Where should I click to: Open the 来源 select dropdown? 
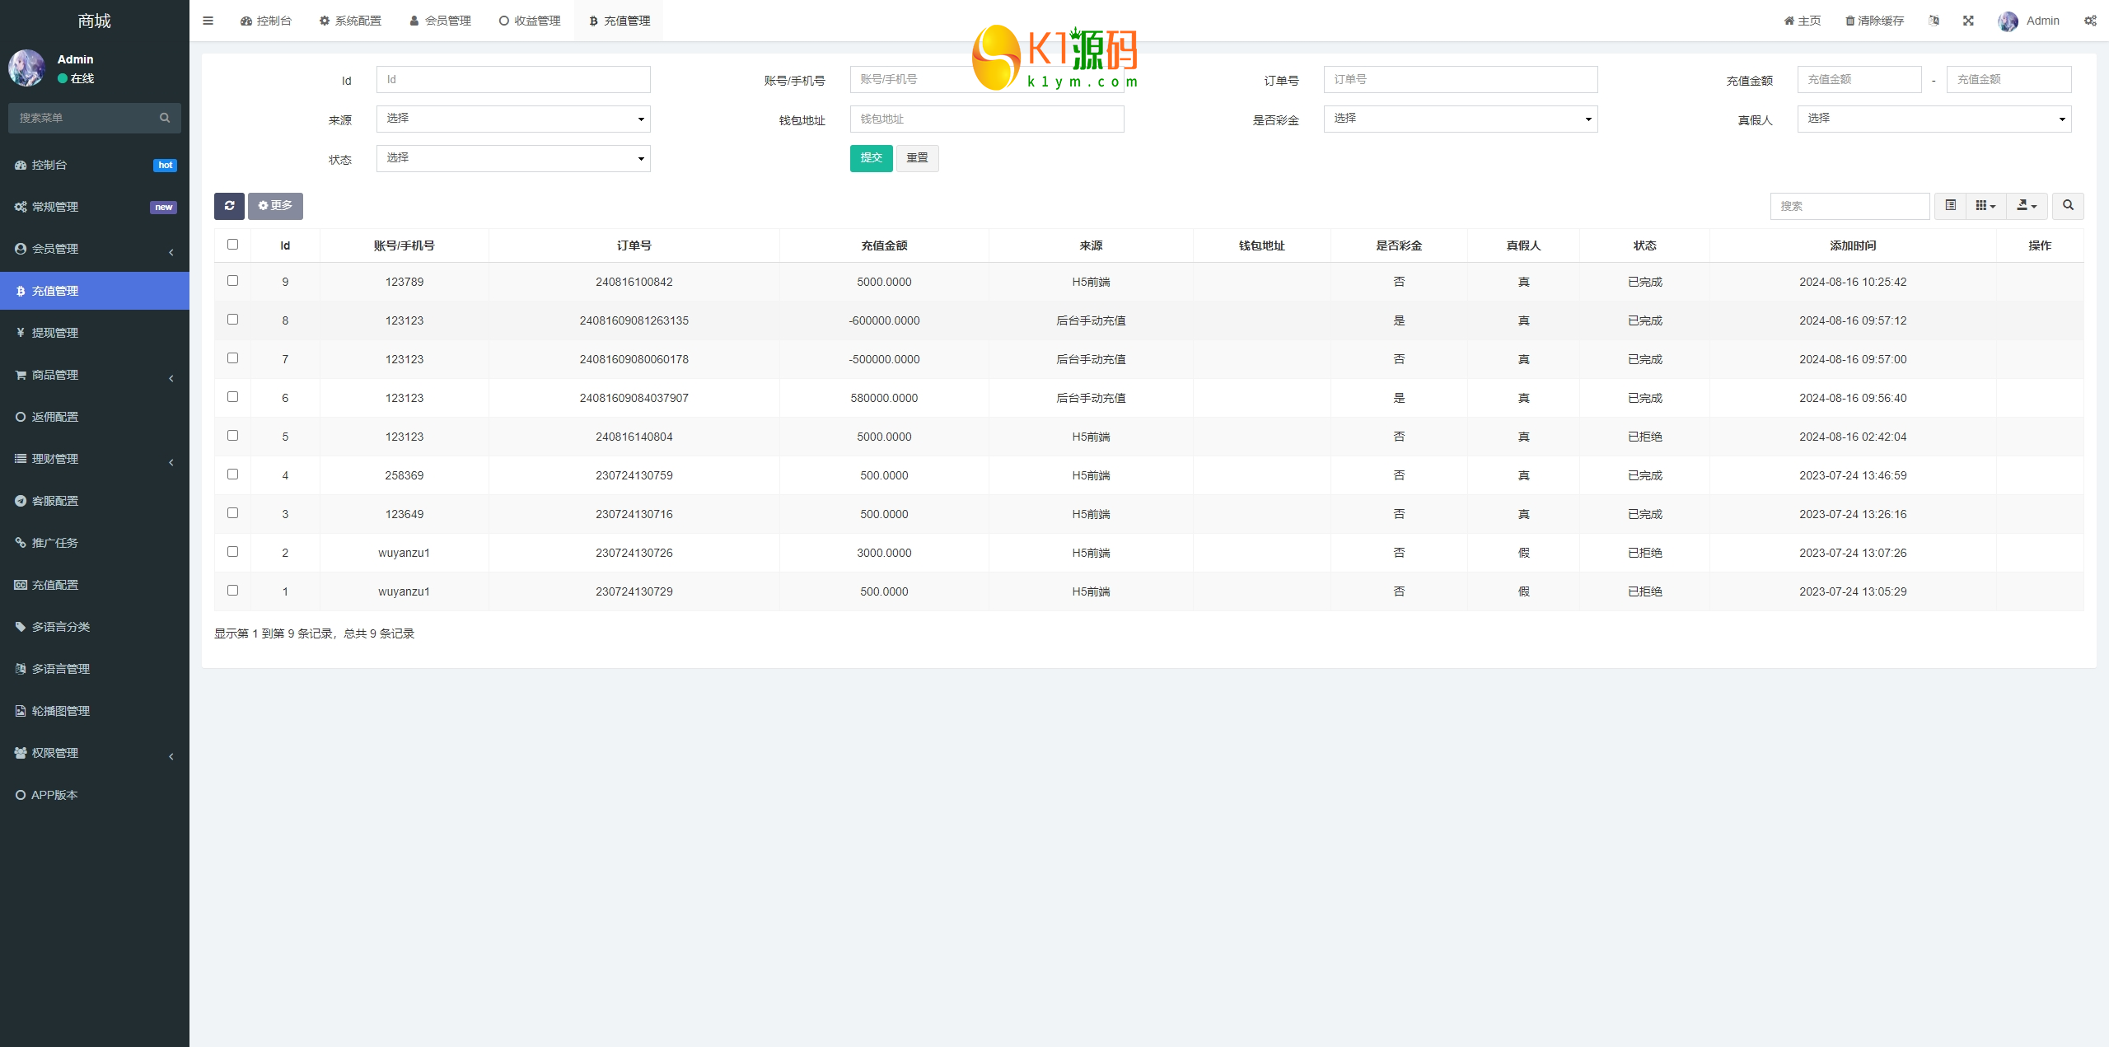coord(513,119)
